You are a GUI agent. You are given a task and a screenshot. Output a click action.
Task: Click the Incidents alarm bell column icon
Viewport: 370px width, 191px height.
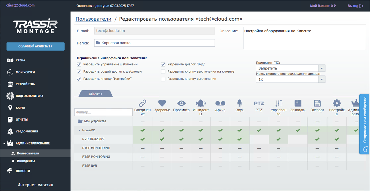201,103
